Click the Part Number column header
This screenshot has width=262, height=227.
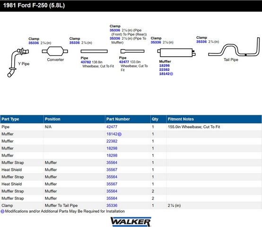(128, 119)
